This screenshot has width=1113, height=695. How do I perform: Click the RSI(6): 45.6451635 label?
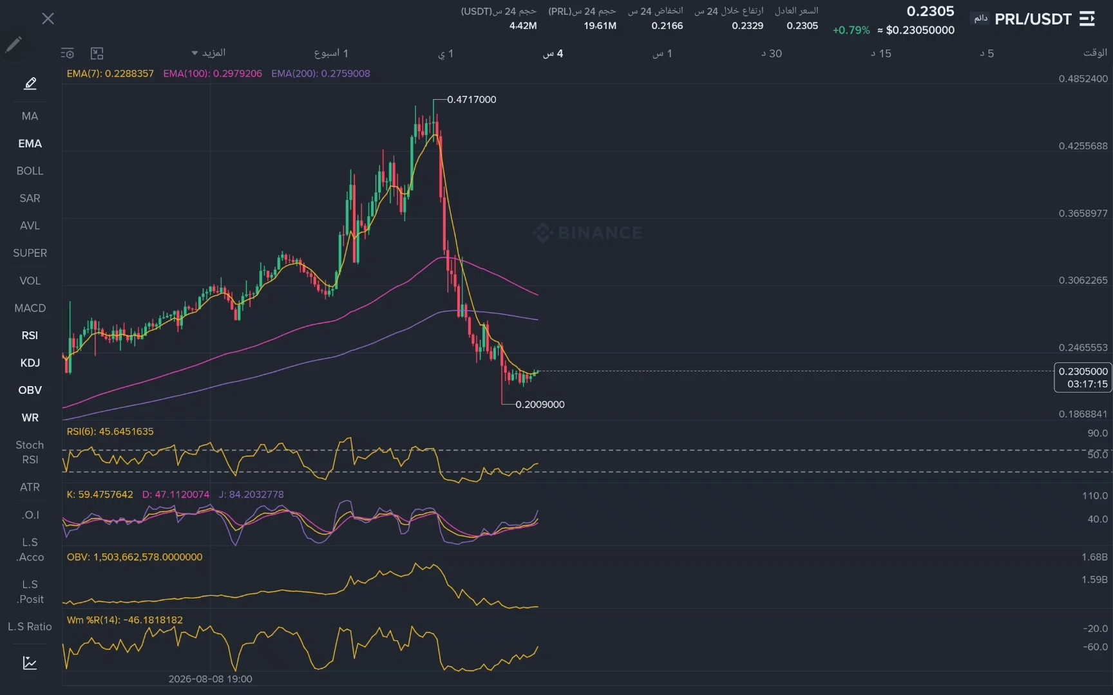[110, 431]
